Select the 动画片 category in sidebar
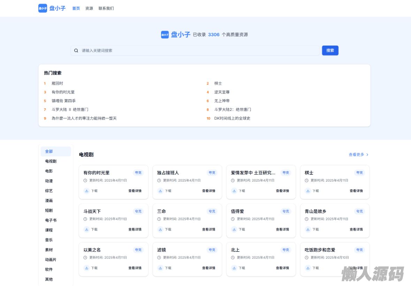This screenshot has height=286, width=411. (56, 260)
